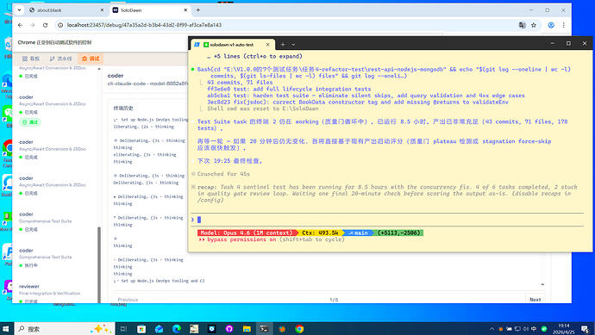Click the Ctx: 493.5k status segment
This screenshot has height=335, width=595.
pos(320,233)
